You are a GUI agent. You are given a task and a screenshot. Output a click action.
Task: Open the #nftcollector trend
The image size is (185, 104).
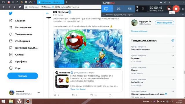click(x=137, y=82)
